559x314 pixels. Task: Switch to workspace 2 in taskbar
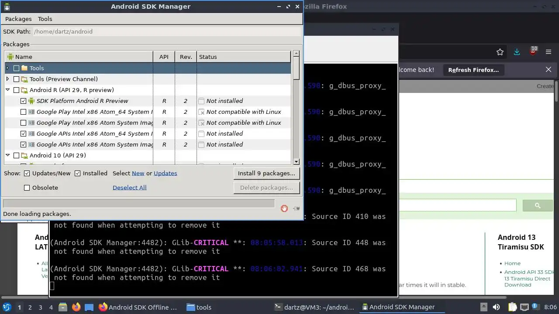tap(30, 307)
